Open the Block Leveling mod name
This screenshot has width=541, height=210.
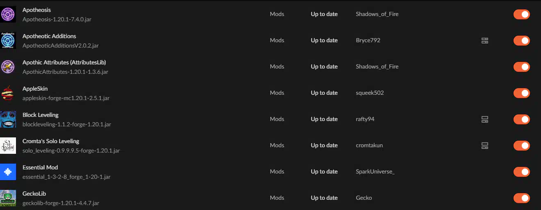[41, 115]
